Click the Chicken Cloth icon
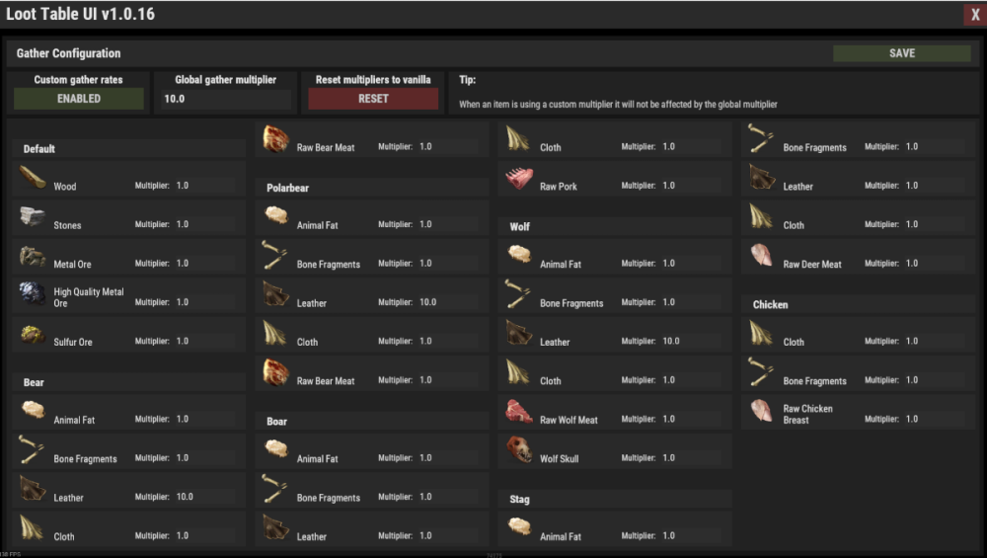This screenshot has height=558, width=987. pos(762,334)
